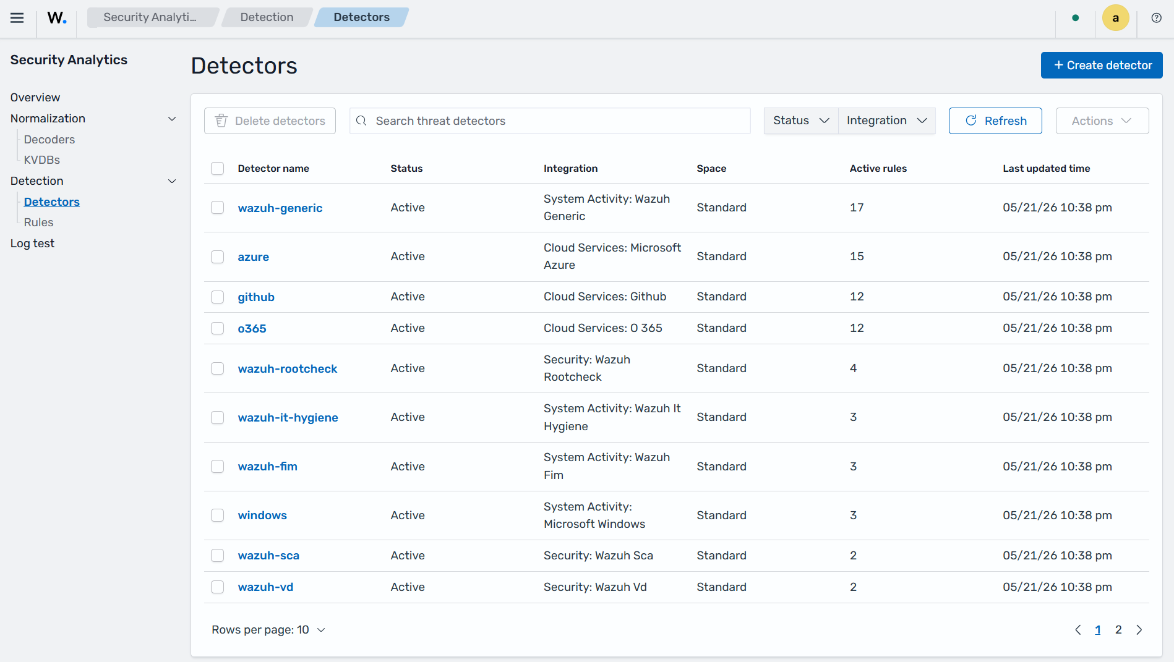Viewport: 1174px width, 662px height.
Task: Toggle the select-all header checkbox
Action: (x=217, y=168)
